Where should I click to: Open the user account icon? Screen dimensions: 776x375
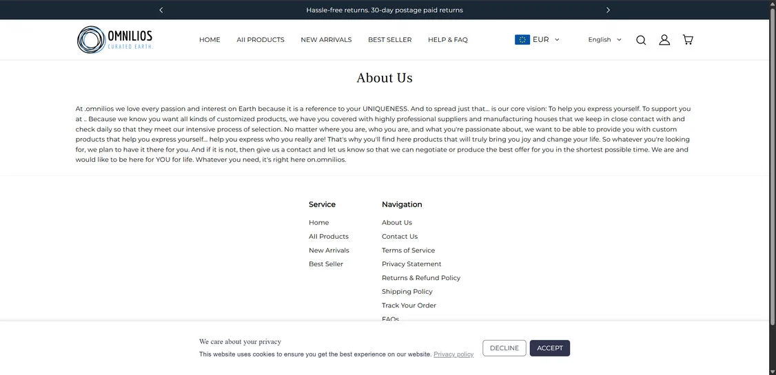pyautogui.click(x=664, y=40)
